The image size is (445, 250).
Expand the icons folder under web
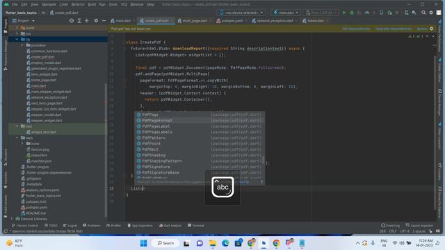(22, 144)
